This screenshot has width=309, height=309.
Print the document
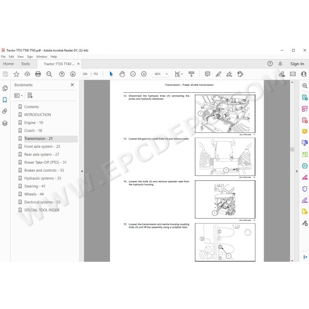click(38, 74)
